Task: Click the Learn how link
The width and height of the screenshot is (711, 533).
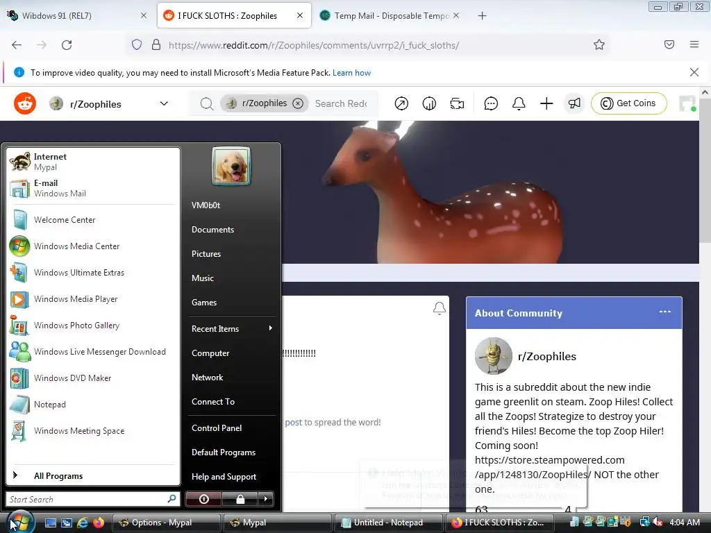Action: [351, 72]
